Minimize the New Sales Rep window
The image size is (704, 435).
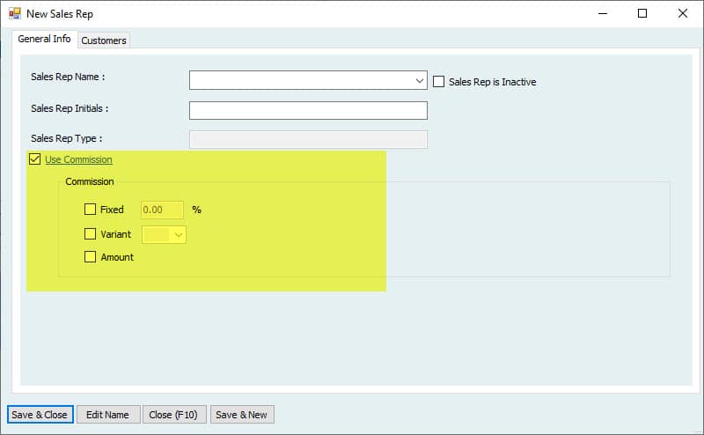pyautogui.click(x=603, y=13)
